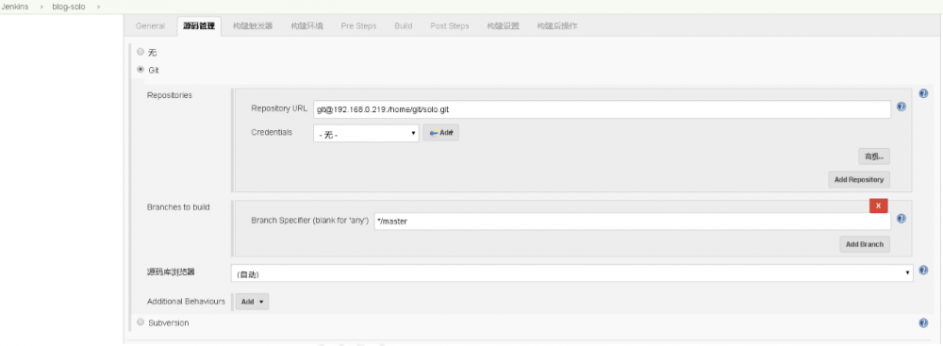The width and height of the screenshot is (943, 346).
Task: Click the Repositories label
Action: pyautogui.click(x=170, y=95)
